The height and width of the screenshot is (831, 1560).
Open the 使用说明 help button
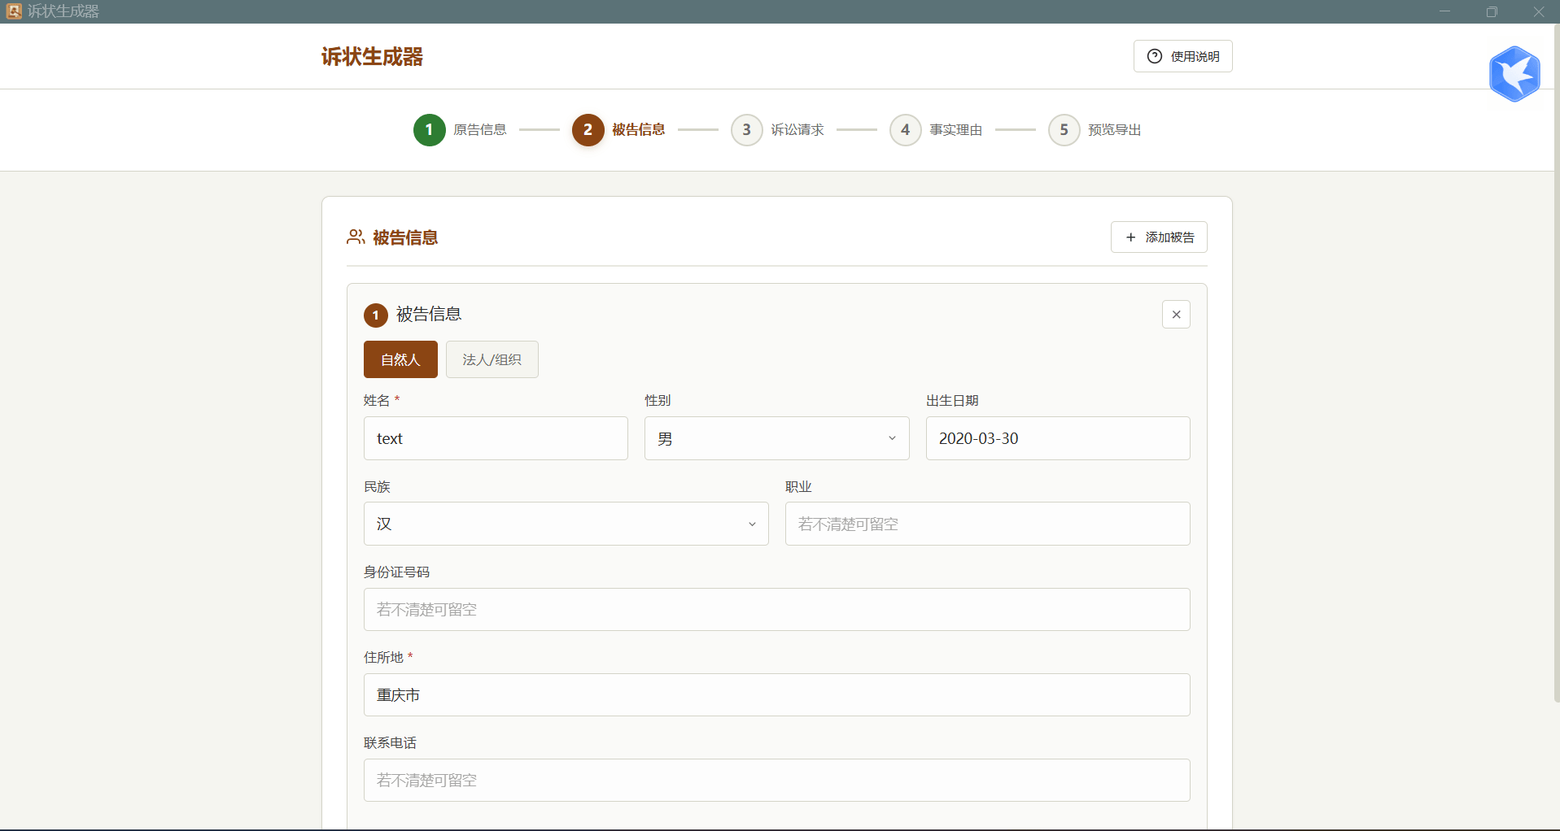(1182, 56)
